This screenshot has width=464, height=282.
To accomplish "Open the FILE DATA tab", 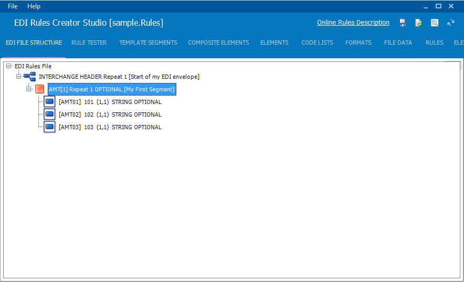I will [398, 43].
